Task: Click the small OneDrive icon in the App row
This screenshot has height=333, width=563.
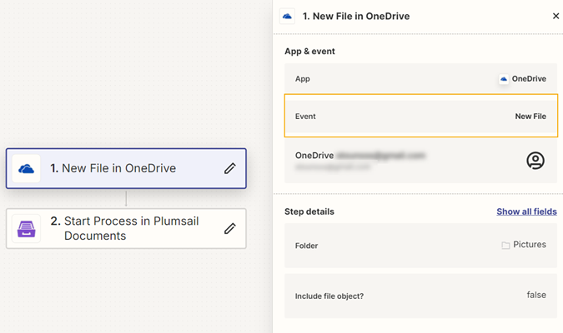Action: pyautogui.click(x=504, y=79)
